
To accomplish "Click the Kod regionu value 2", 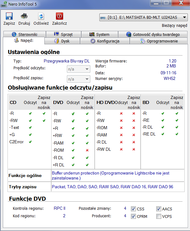I will [x=64, y=216].
